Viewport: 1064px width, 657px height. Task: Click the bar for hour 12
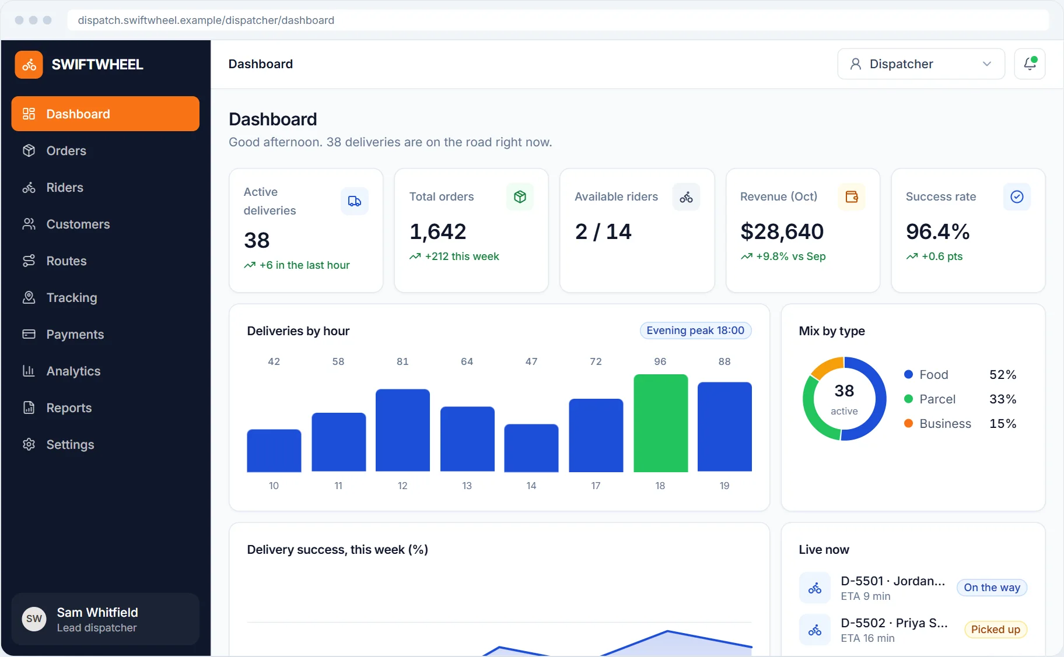tap(402, 430)
